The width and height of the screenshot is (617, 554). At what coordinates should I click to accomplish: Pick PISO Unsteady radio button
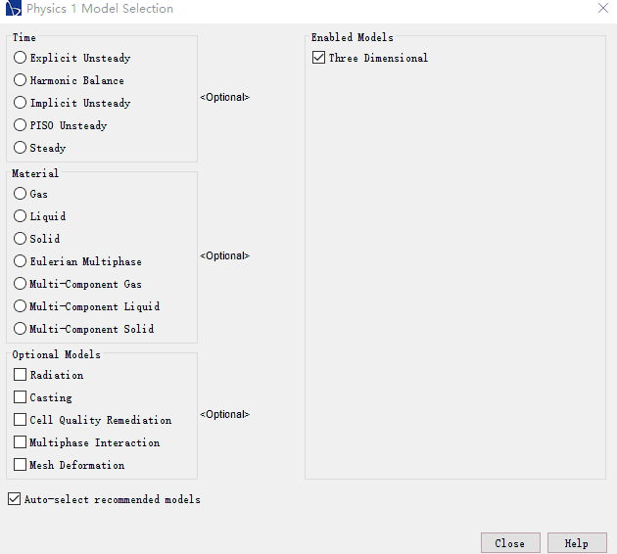(21, 125)
